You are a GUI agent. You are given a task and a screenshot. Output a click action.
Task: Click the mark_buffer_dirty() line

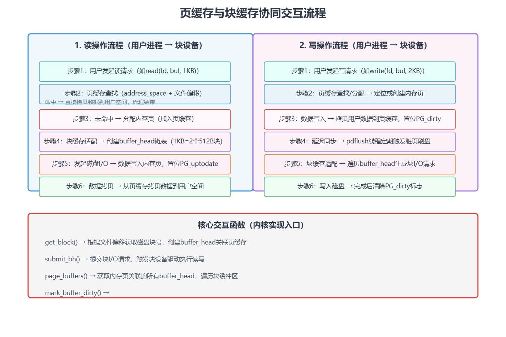tap(77, 293)
